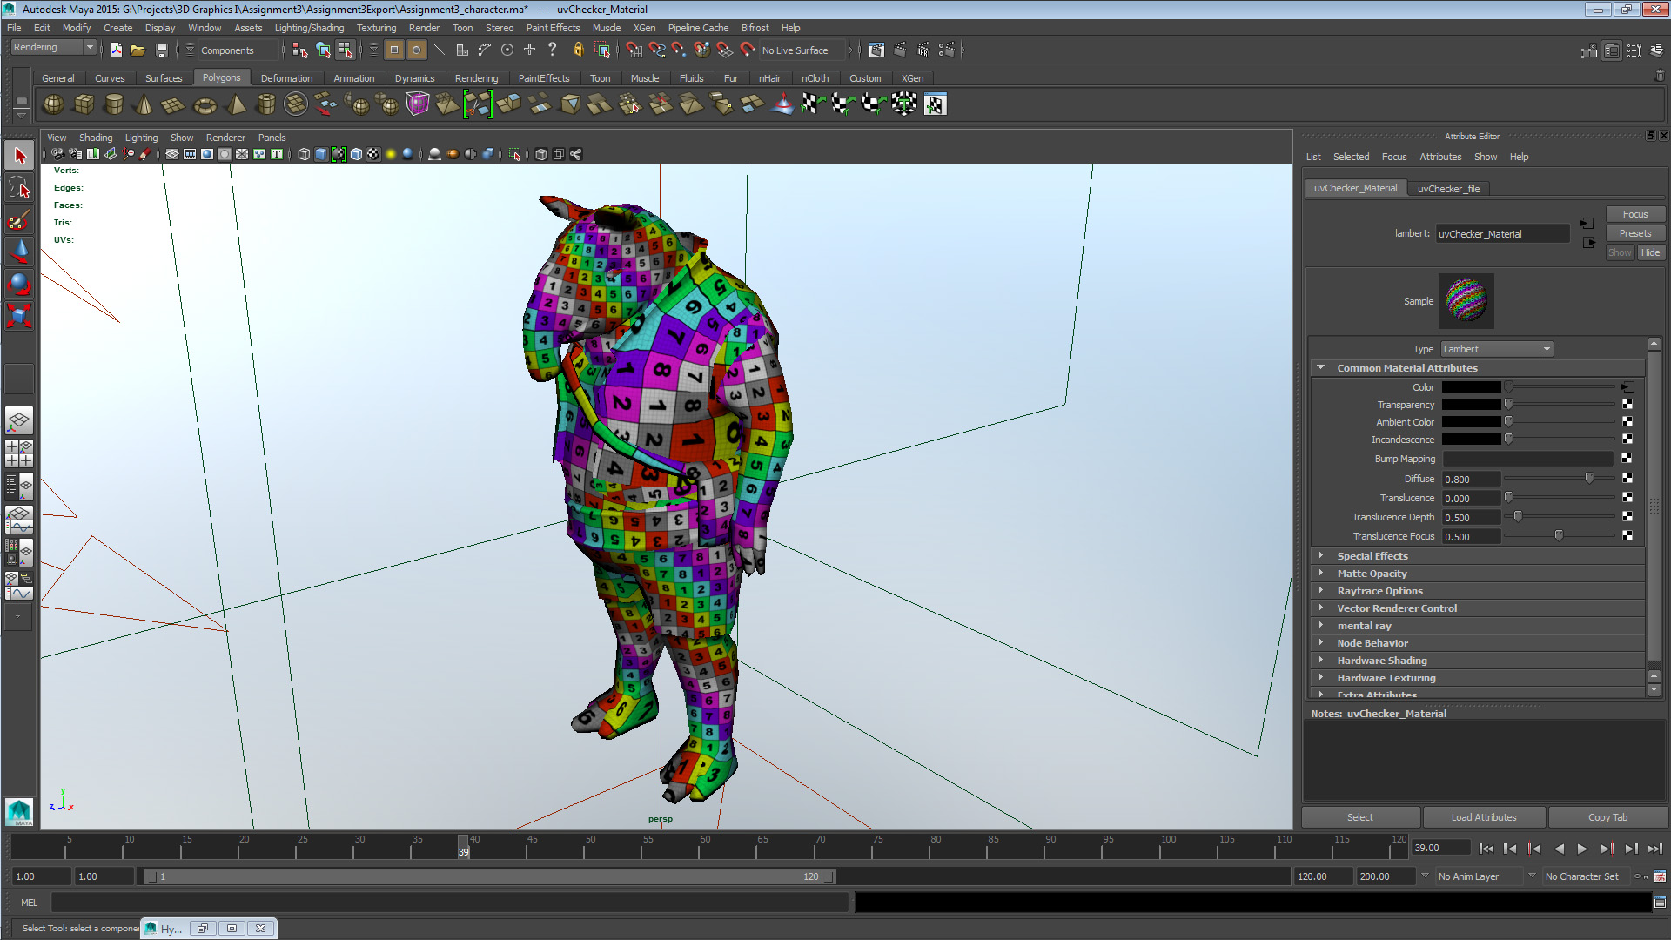Toggle wireframe-on-shaded display mode

355,154
